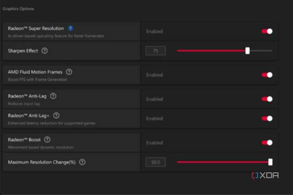Click 'Reduces input lag' description text
Image resolution: width=293 pixels, height=195 pixels.
coord(24,104)
